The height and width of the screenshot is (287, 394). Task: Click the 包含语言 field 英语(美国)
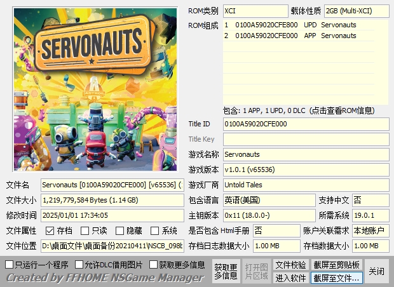(269, 200)
